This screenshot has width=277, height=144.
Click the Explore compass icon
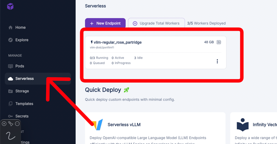[x=10, y=40]
